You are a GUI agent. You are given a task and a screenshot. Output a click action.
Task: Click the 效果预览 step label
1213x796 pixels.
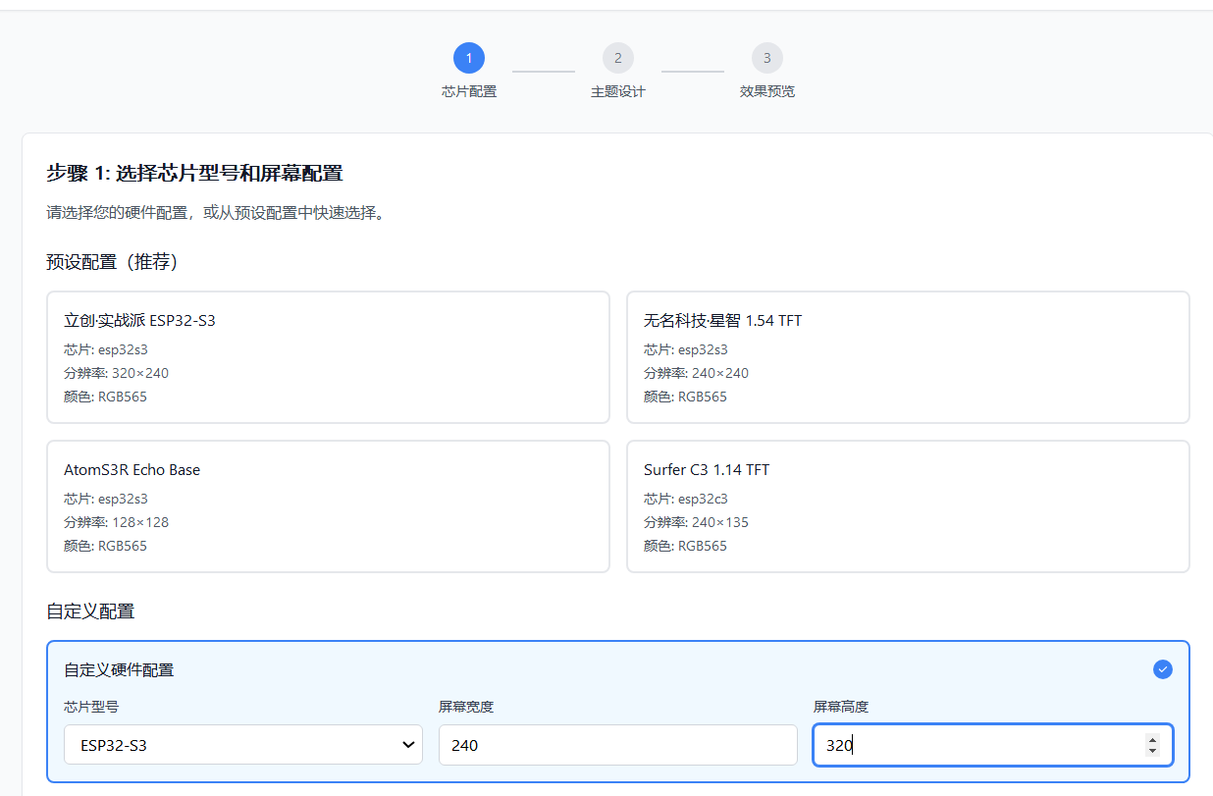coord(766,91)
